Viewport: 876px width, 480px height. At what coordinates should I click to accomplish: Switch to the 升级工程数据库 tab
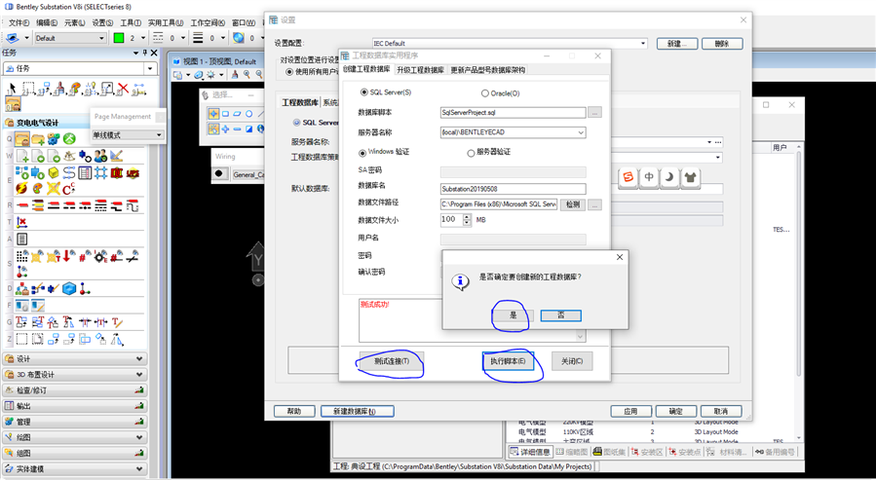(420, 70)
